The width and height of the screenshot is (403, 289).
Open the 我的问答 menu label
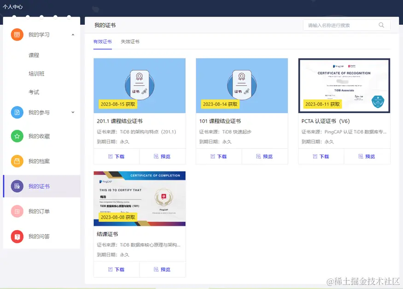tap(39, 237)
